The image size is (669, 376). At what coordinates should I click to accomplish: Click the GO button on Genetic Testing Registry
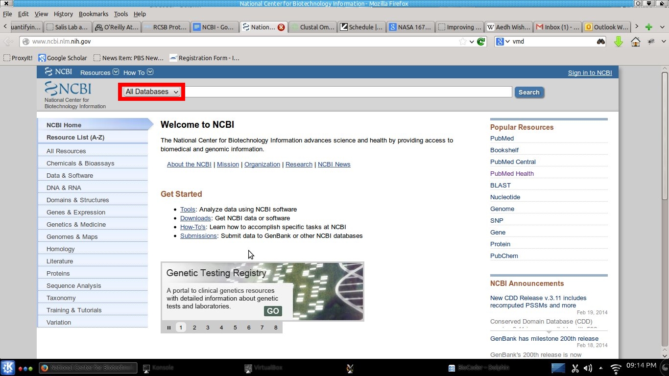(273, 311)
